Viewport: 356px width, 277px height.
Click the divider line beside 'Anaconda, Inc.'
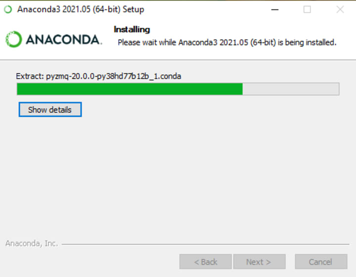click(205, 244)
